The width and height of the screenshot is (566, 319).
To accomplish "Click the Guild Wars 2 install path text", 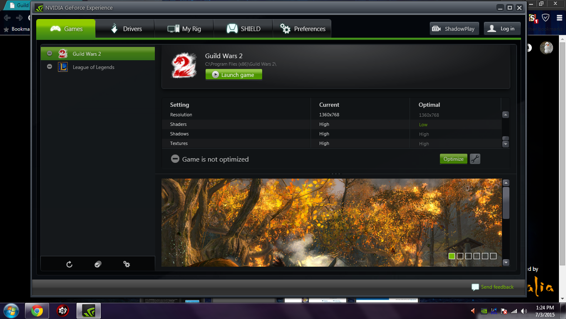I will click(241, 64).
